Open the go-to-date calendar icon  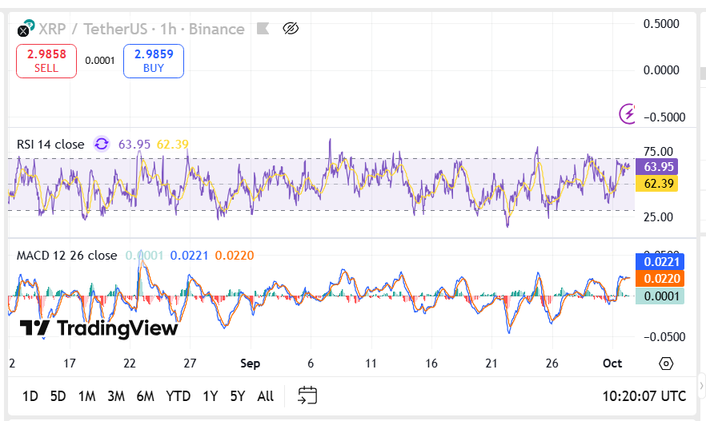[x=307, y=395]
